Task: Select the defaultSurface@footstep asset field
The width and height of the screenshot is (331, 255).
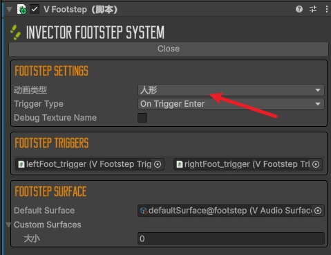Action: point(231,211)
